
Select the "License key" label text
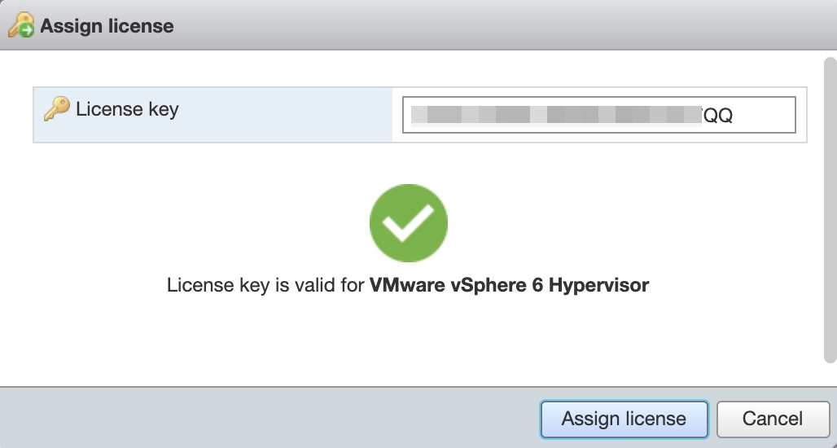tap(127, 109)
